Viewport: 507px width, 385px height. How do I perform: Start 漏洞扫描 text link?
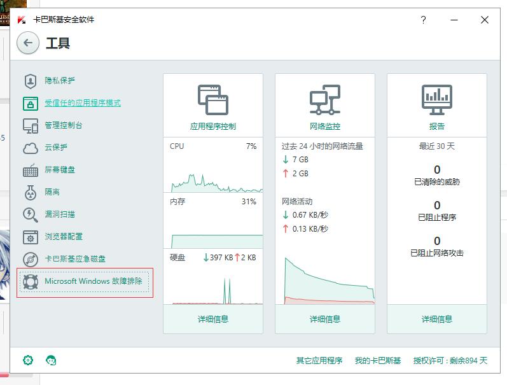60,214
